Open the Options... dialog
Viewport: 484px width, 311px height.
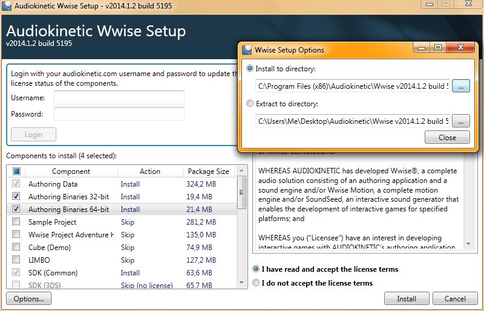point(28,299)
